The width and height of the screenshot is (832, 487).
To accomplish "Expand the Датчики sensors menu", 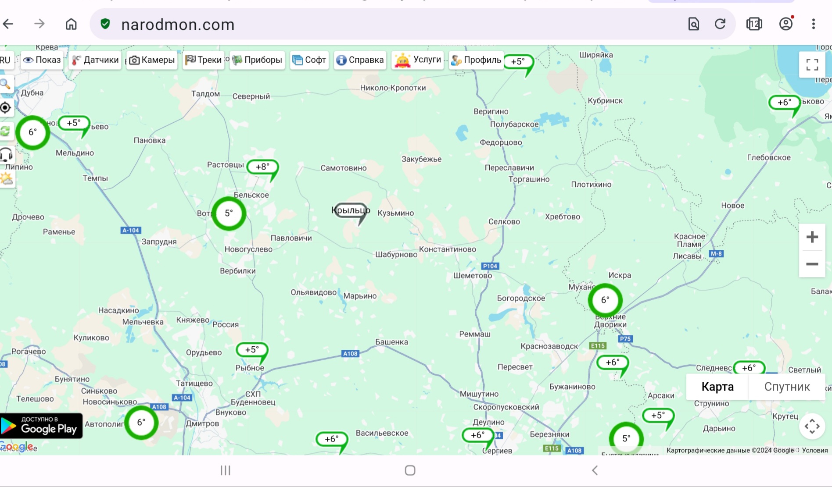I will [95, 60].
